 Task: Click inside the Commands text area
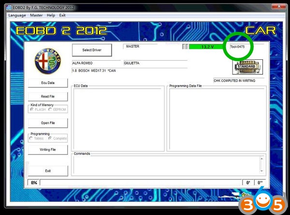click(166, 165)
